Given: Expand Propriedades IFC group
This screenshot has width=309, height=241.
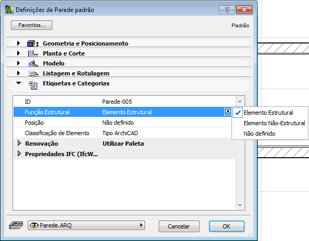Looking at the screenshot, I should pos(19,154).
